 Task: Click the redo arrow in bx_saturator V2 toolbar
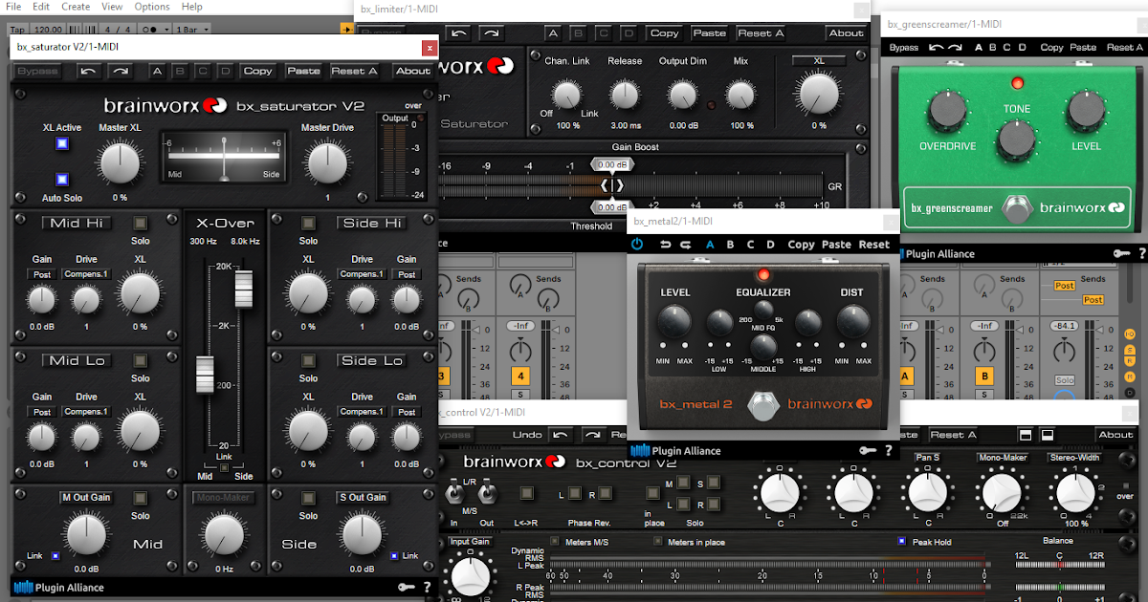point(120,71)
